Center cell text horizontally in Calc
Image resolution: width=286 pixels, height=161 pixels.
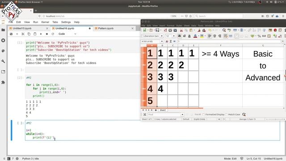[x=214, y=36]
